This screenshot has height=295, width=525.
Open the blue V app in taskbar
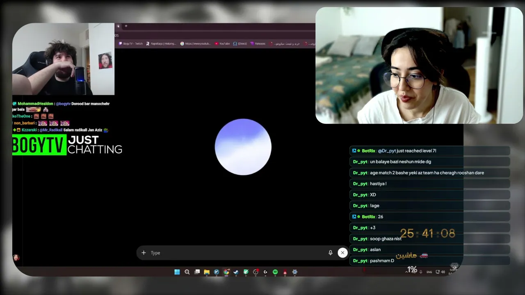point(217,272)
